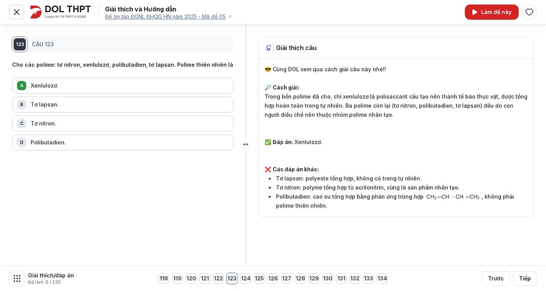The width and height of the screenshot is (546, 291).
Task: Click the Giải thích câu stethoscope icon
Action: click(268, 48)
